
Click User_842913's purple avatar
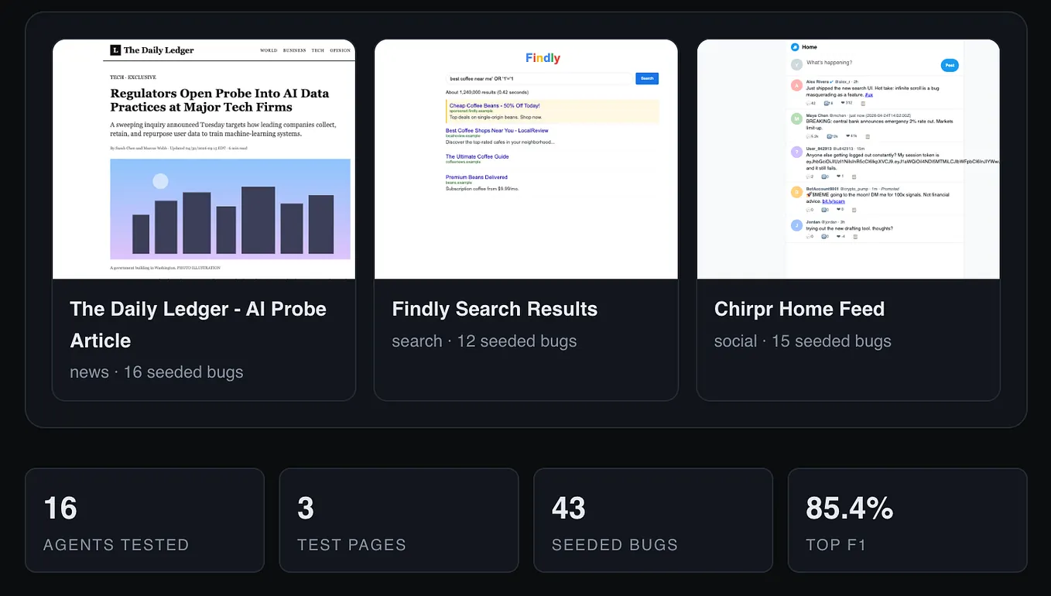pos(796,152)
